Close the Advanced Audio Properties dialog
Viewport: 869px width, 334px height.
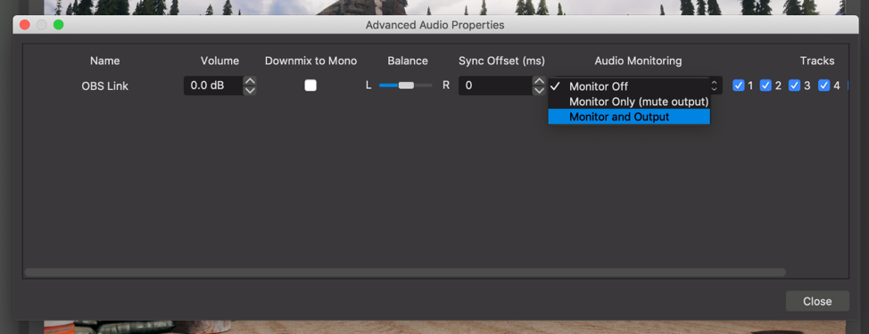pos(817,301)
